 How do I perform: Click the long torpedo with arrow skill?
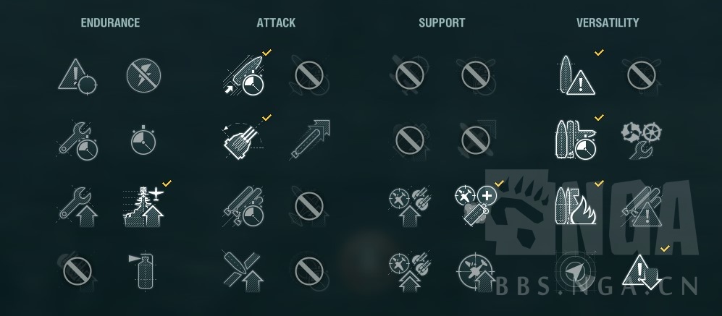pos(310,140)
